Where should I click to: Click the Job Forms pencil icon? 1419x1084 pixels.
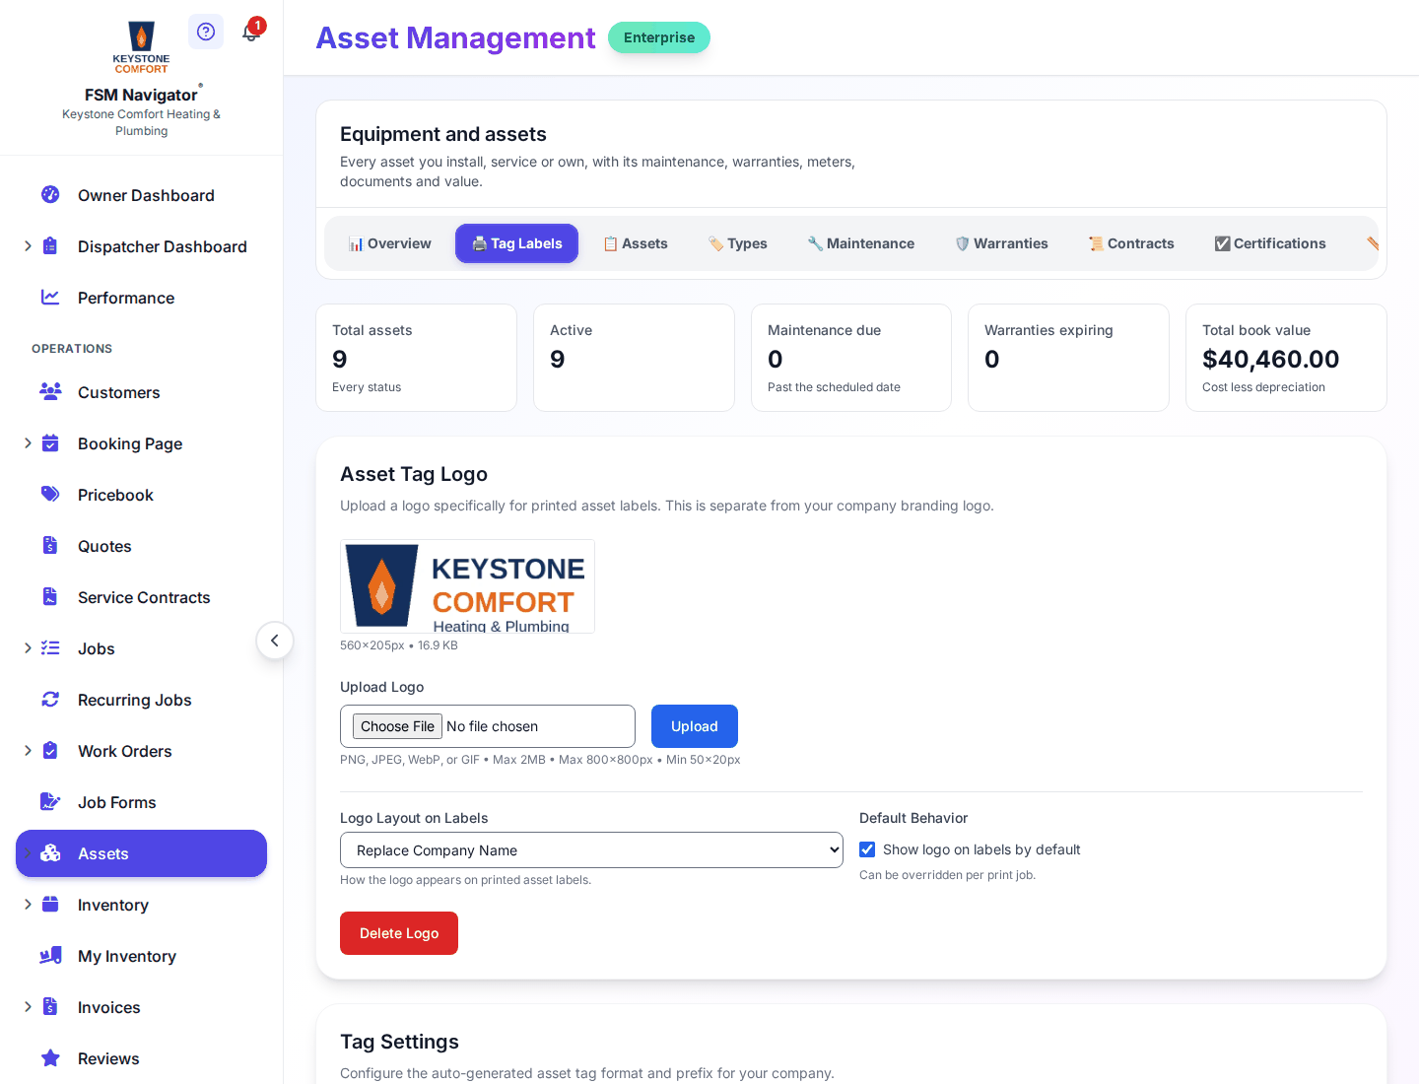(x=50, y=802)
